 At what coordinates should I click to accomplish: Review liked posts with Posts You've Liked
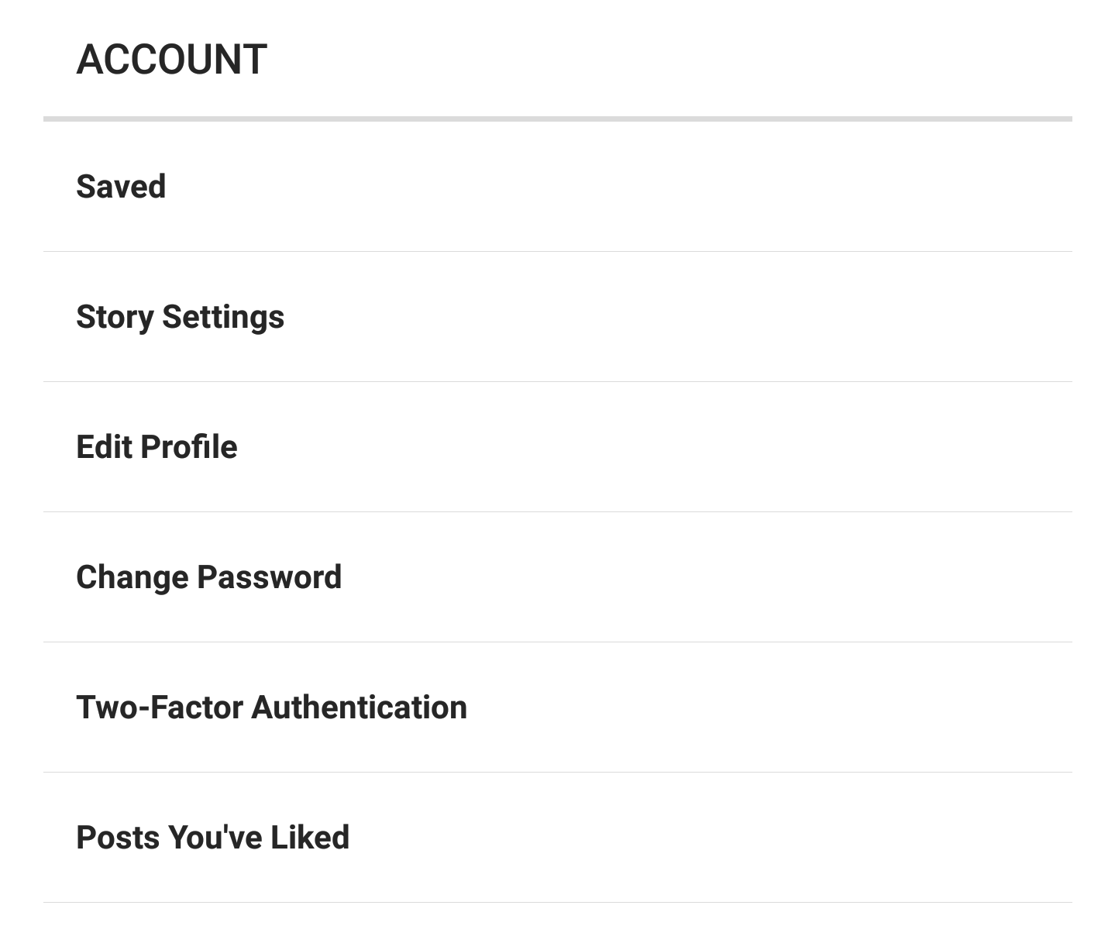[212, 837]
